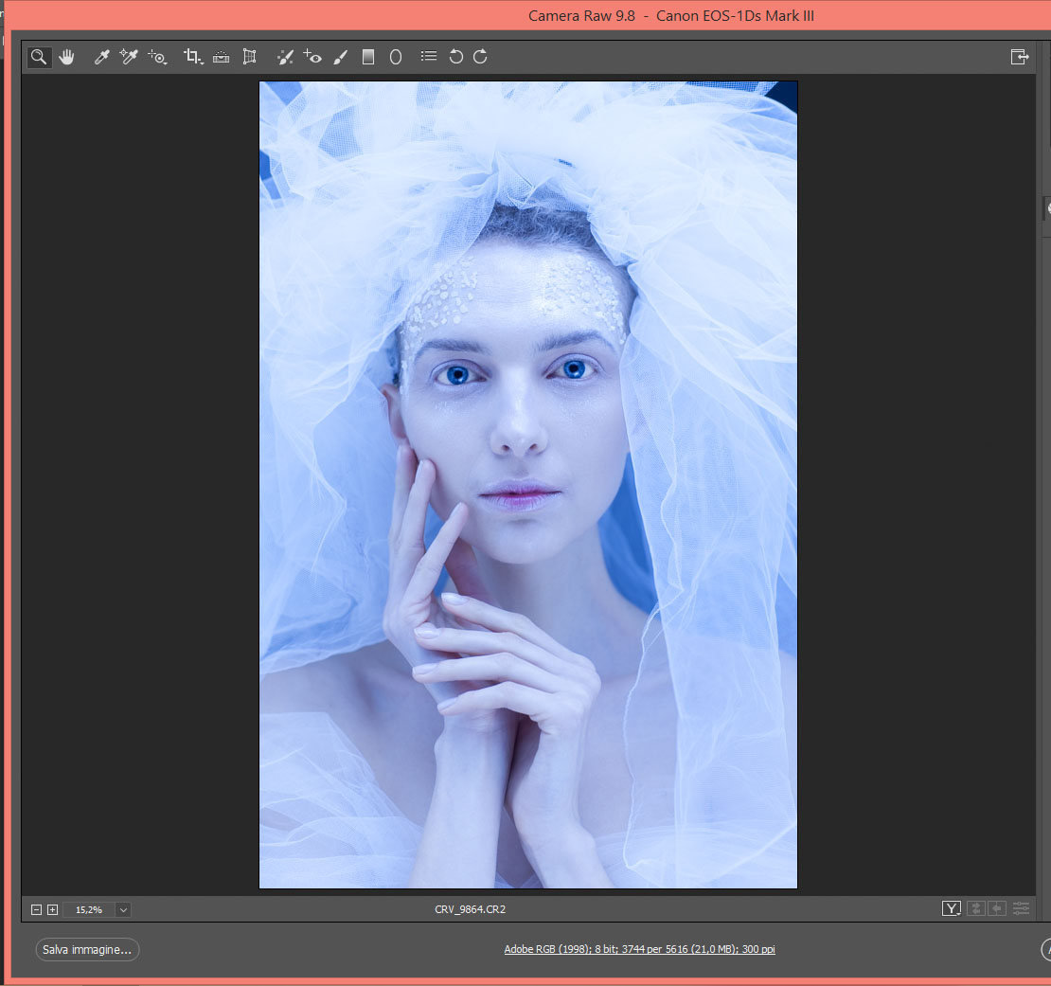Screen dimensions: 1051x986
Task: Click the Salva immagine button
Action: point(86,950)
